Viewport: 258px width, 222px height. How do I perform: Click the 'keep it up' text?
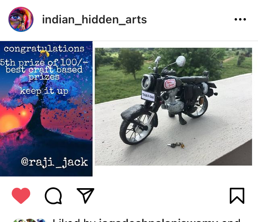click(x=44, y=91)
